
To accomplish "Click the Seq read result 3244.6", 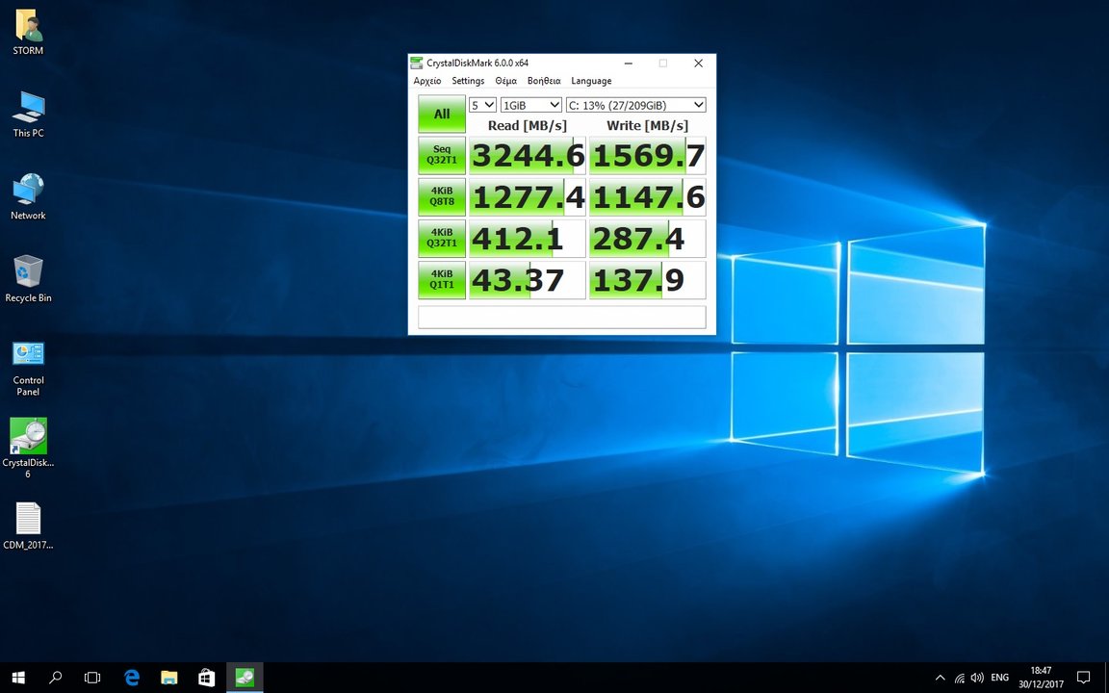I will [528, 156].
